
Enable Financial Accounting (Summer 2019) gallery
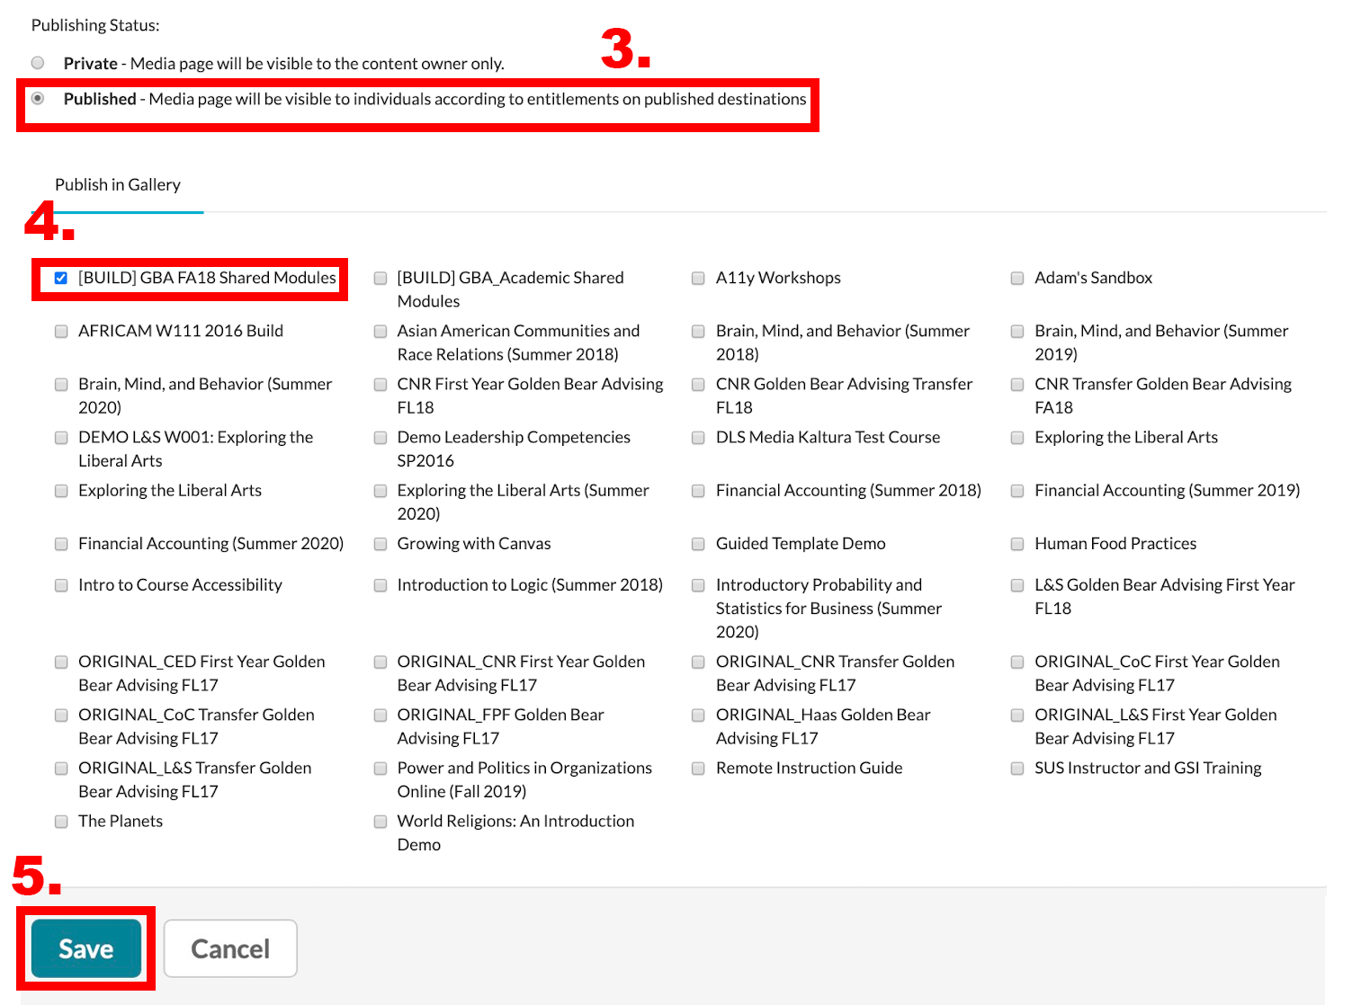[1016, 490]
